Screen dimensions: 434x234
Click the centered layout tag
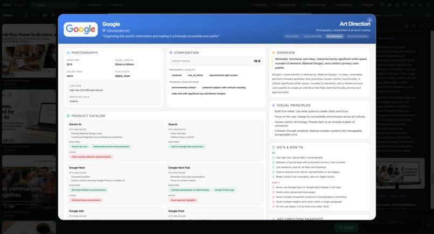(177, 75)
